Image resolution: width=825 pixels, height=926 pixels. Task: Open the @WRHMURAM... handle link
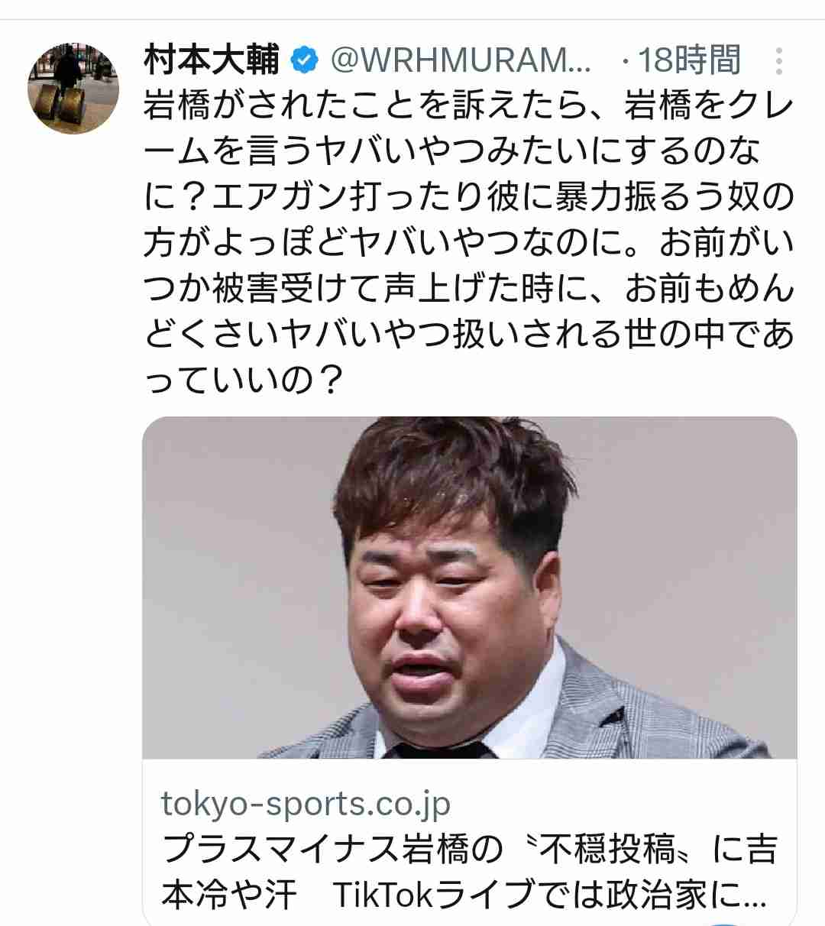pos(459,60)
